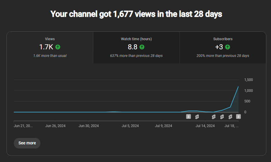Screen dimensions: 271x162
Task: Click the 'Jun 26, 2024' date label
Action: click(x=55, y=126)
